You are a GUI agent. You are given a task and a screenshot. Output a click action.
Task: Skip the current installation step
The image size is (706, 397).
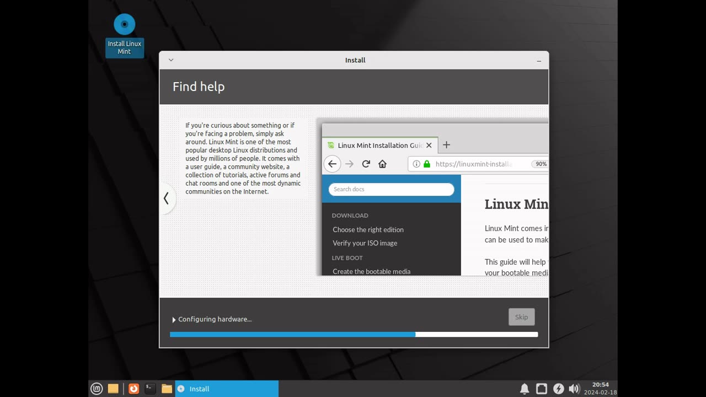pyautogui.click(x=521, y=317)
